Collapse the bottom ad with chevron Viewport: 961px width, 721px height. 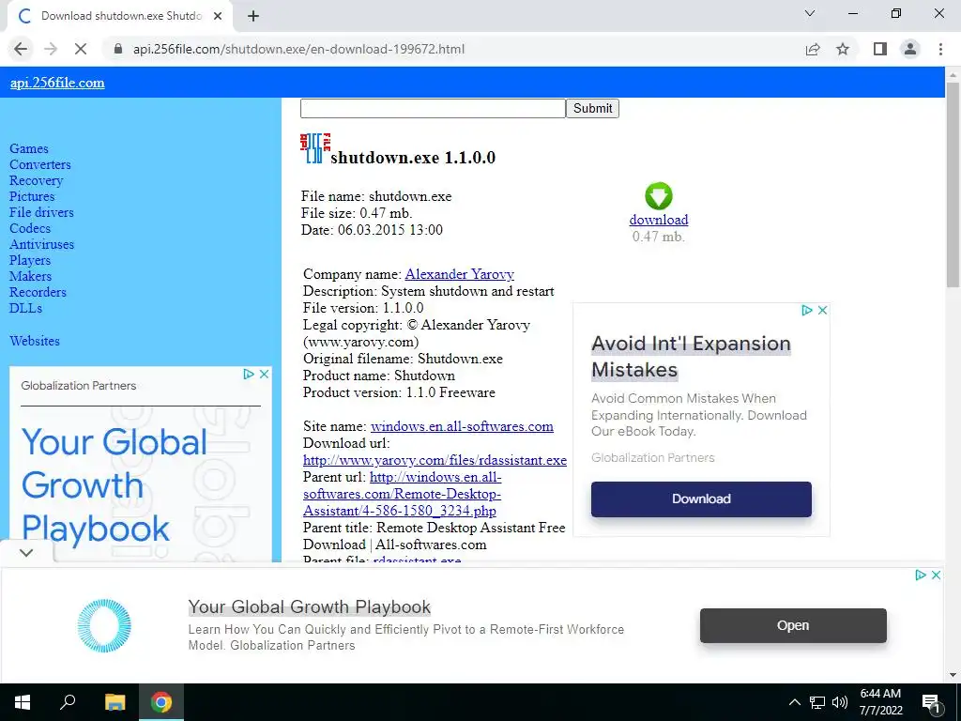pos(25,552)
